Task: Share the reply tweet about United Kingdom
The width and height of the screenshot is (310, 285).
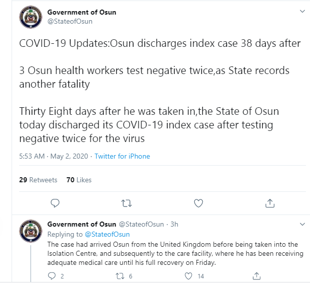Action: point(257,276)
